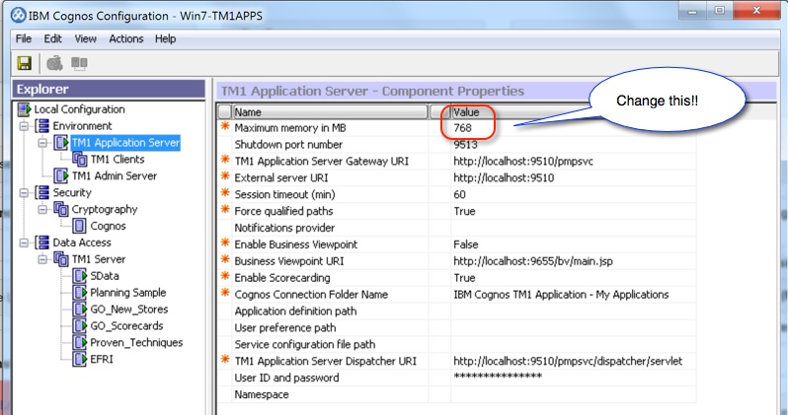Image resolution: width=788 pixels, height=415 pixels.
Task: Select TM1 Clients in the tree
Action: [x=118, y=159]
